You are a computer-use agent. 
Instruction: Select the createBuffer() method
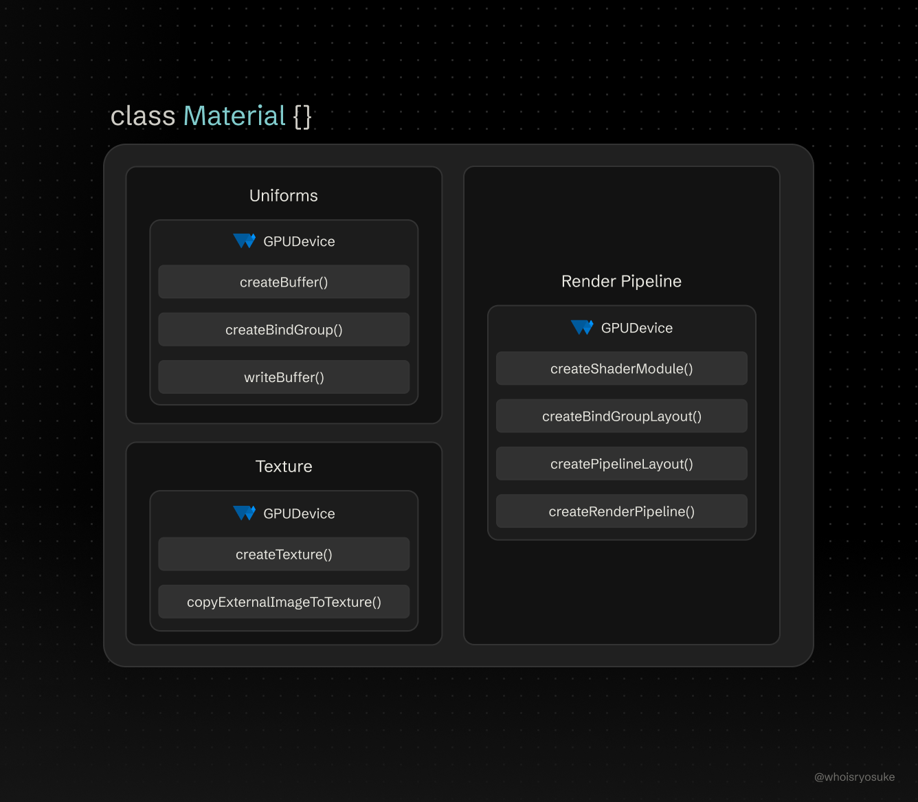coord(284,282)
